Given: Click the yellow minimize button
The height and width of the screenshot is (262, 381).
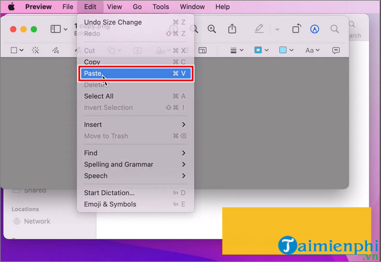Looking at the screenshot, I should tap(24, 30).
